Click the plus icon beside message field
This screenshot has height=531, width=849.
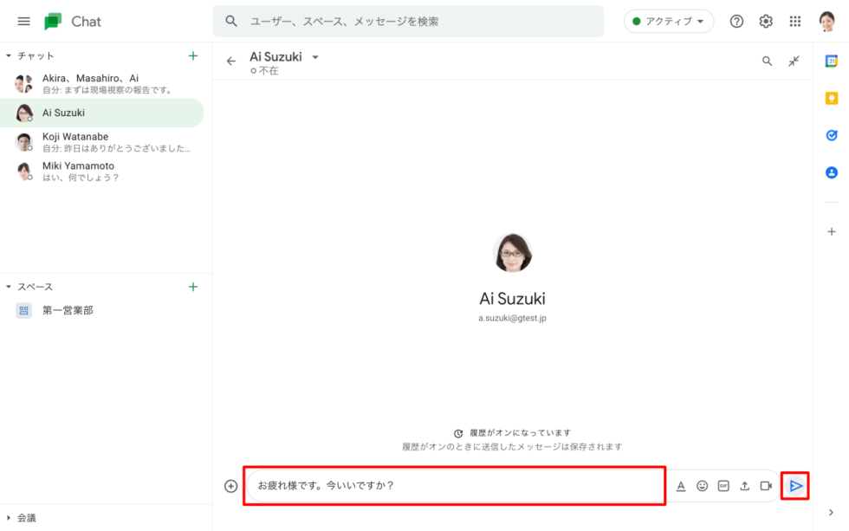(230, 486)
